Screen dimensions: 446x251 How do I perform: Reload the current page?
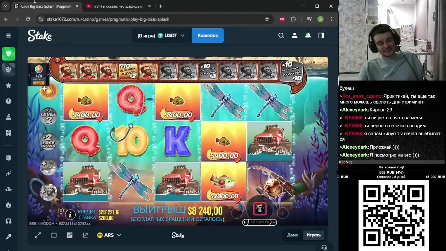pos(28,19)
